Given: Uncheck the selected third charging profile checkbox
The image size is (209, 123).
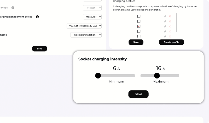Looking at the screenshot, I should (139, 26).
